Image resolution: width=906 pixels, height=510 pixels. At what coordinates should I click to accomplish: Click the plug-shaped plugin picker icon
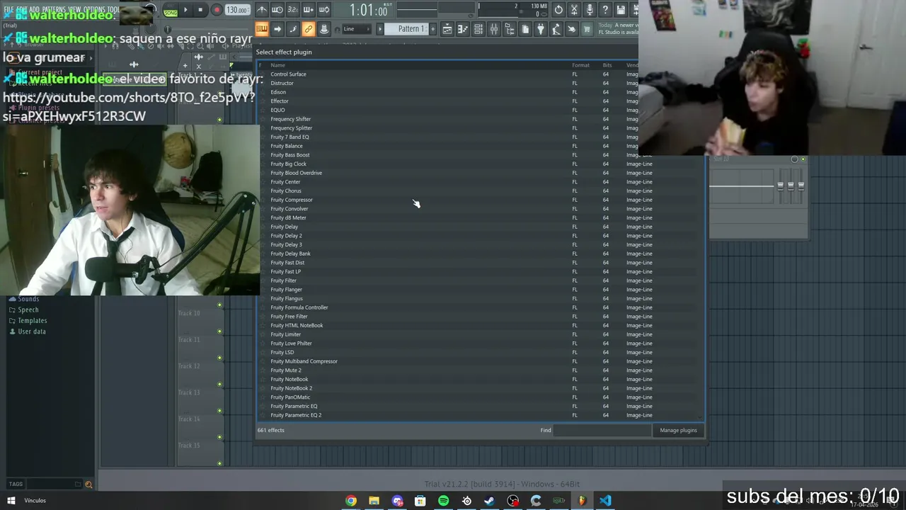(541, 29)
